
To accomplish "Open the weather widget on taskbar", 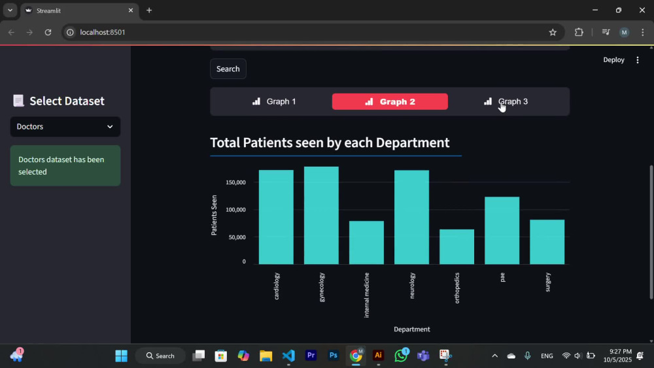I will tap(17, 356).
